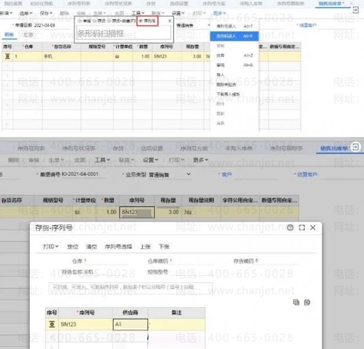Select the 单据 radio option in scan popup
Viewport: 364px width, 349px height.
84,21
